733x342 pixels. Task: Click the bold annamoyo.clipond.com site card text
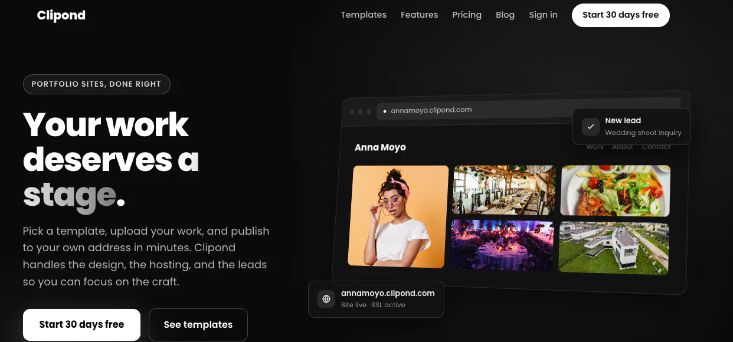pos(388,293)
